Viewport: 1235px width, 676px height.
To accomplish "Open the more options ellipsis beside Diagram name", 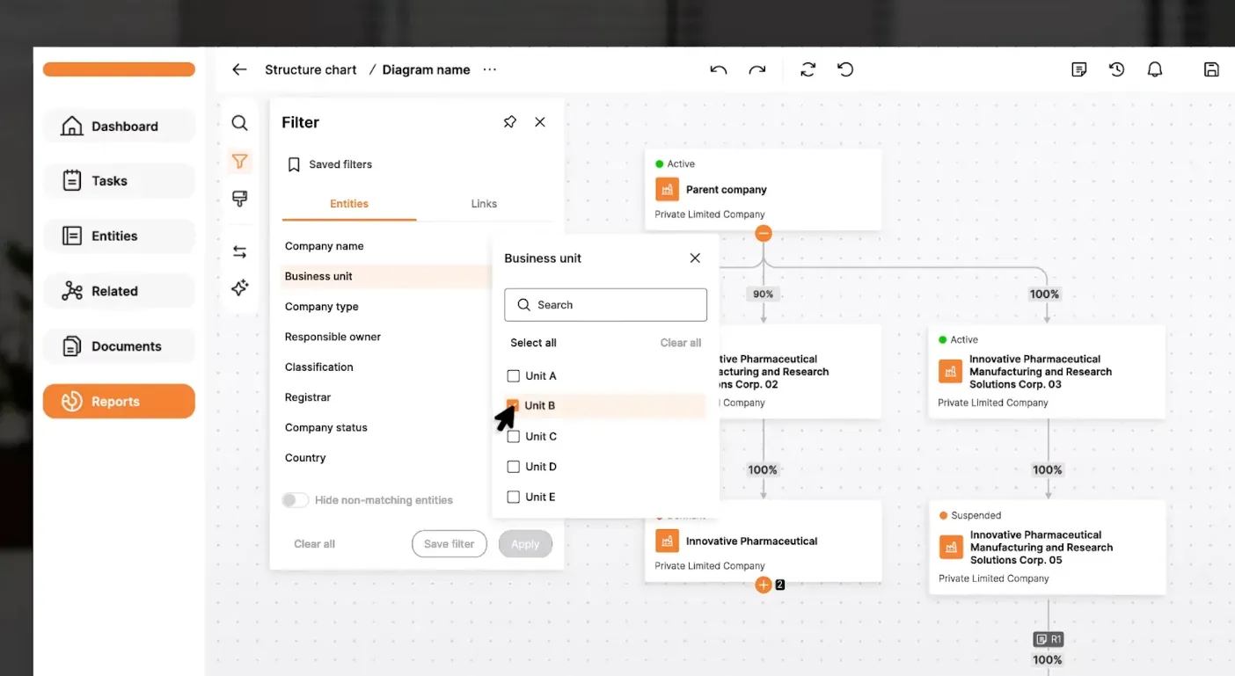I will pos(490,69).
